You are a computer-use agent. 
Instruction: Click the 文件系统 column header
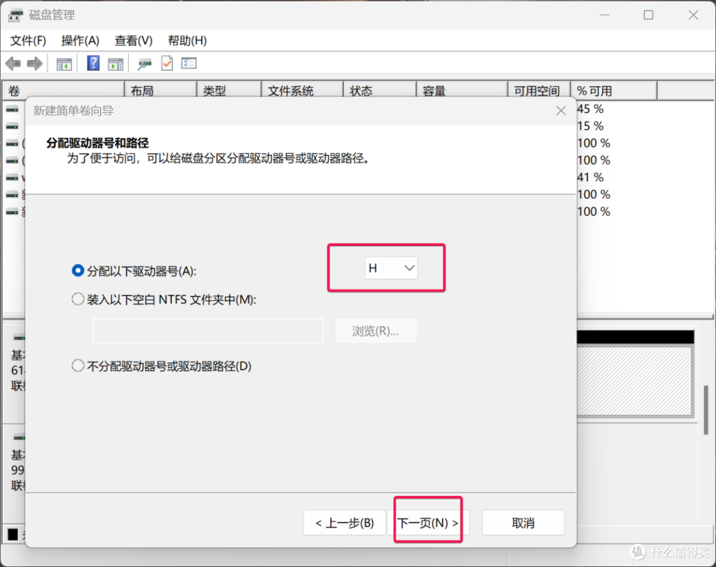point(302,91)
